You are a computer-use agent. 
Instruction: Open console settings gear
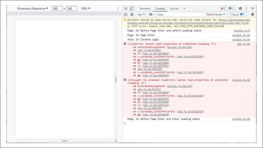pyautogui.click(x=253, y=14)
